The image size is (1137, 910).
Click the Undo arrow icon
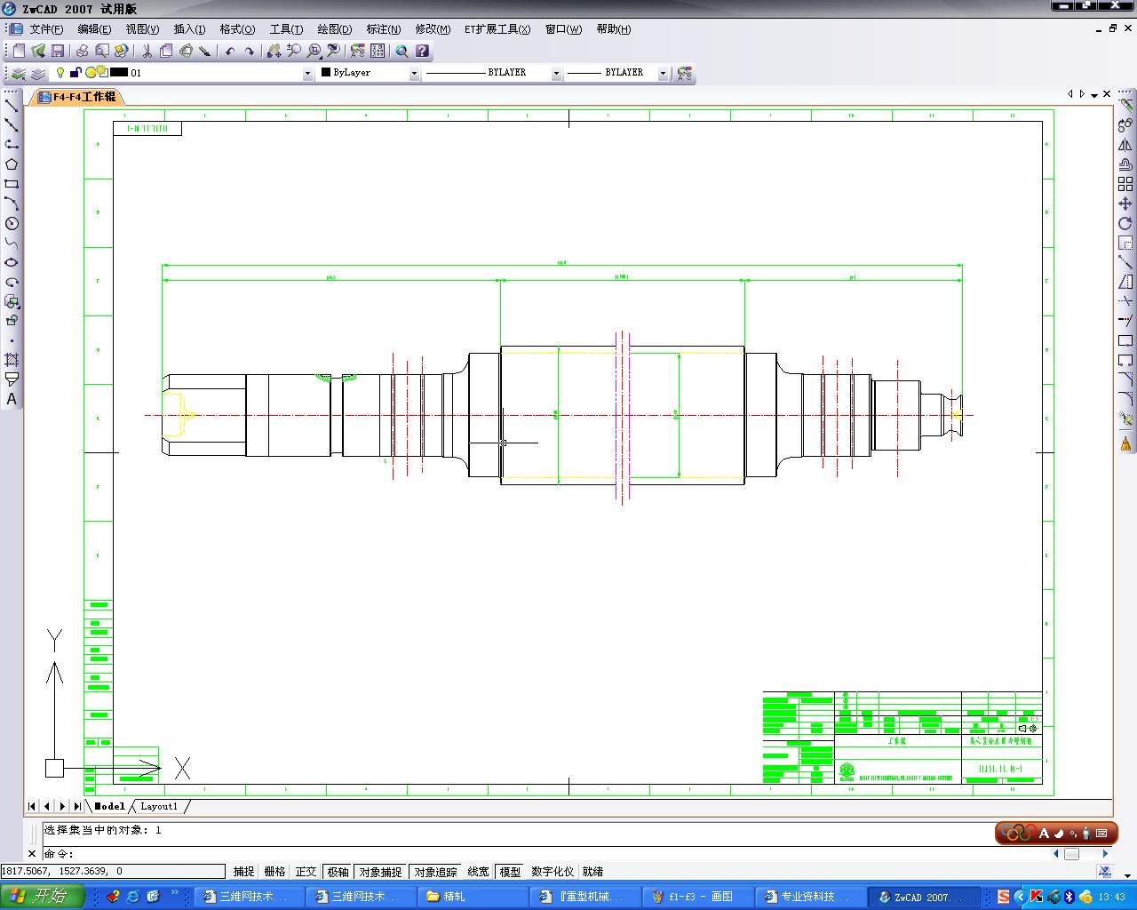point(230,52)
